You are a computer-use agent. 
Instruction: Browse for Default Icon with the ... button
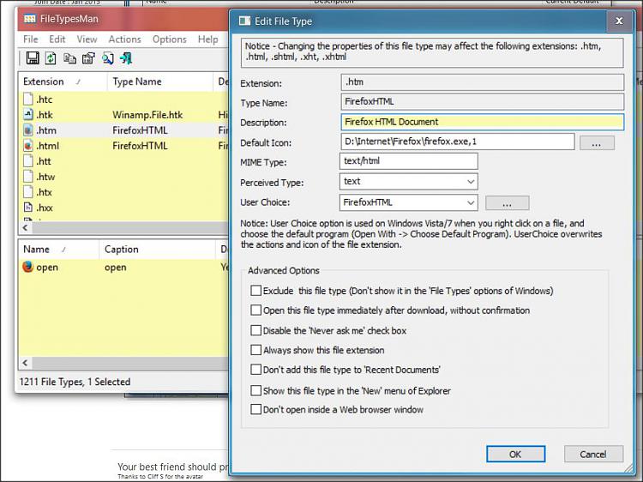tap(597, 143)
